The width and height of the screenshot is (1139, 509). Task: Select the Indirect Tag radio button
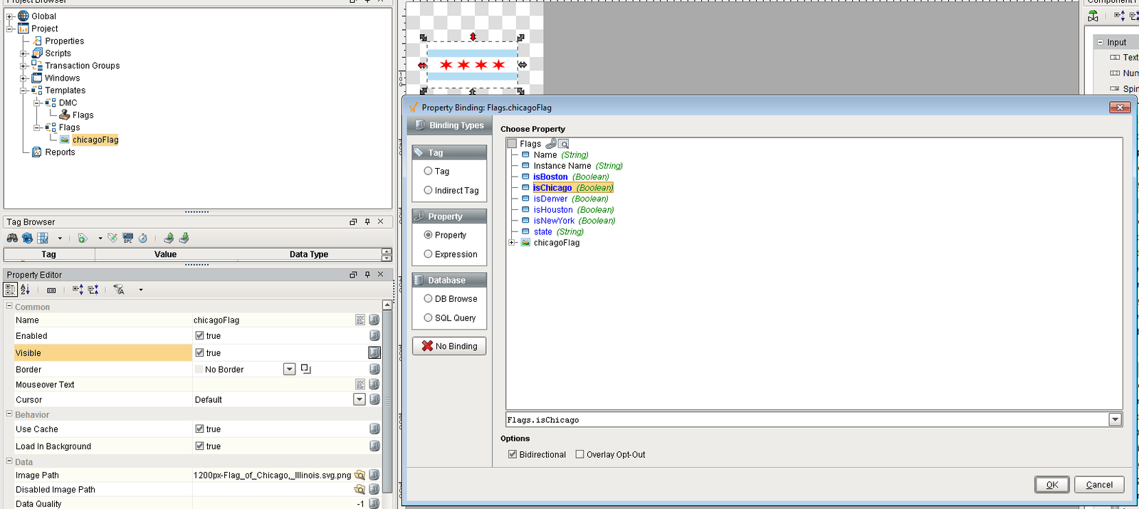click(428, 190)
